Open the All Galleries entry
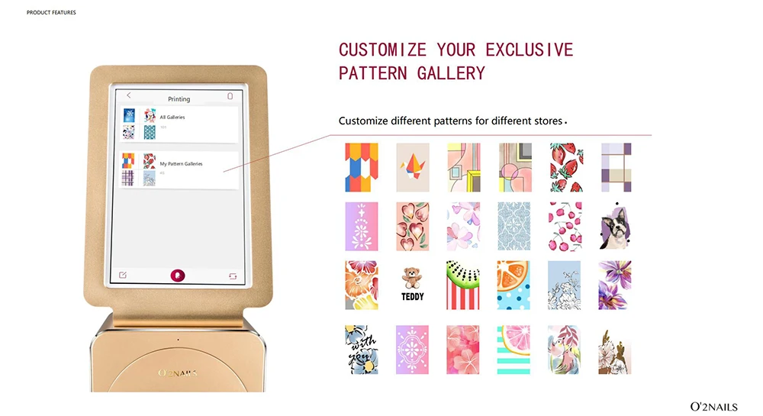763x416 pixels. 179,124
